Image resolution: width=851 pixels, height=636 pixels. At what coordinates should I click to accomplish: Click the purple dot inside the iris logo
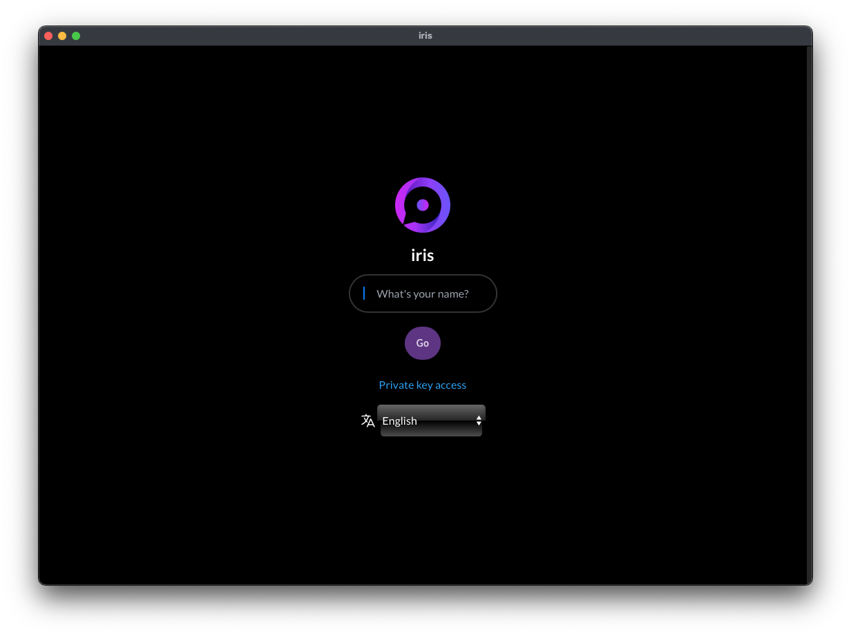[x=423, y=205]
